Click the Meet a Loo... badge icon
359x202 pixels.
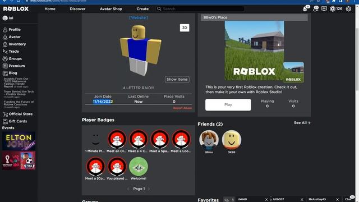tap(181, 139)
